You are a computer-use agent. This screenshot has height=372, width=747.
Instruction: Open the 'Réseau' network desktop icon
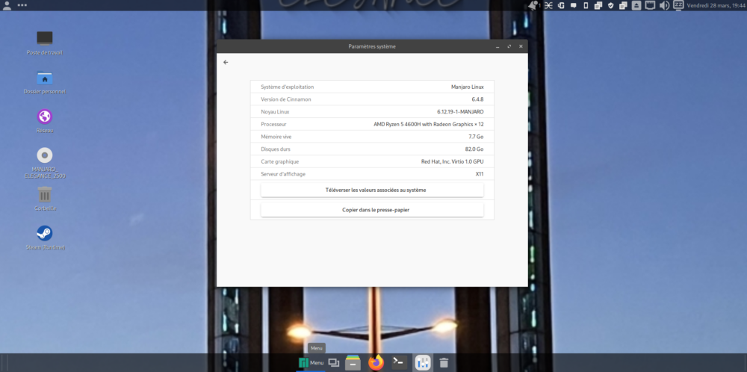point(45,121)
